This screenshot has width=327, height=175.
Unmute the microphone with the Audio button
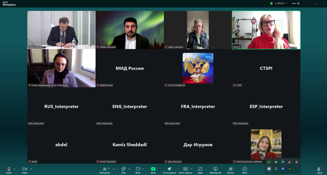pyautogui.click(x=9, y=170)
